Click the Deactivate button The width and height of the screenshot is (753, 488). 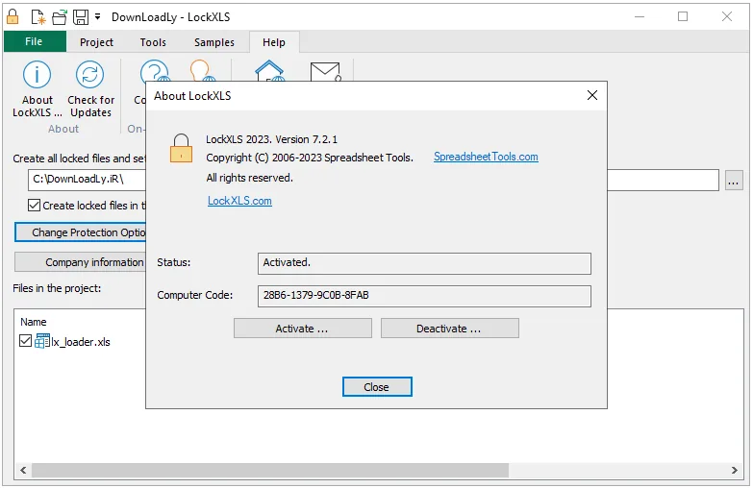pos(449,329)
